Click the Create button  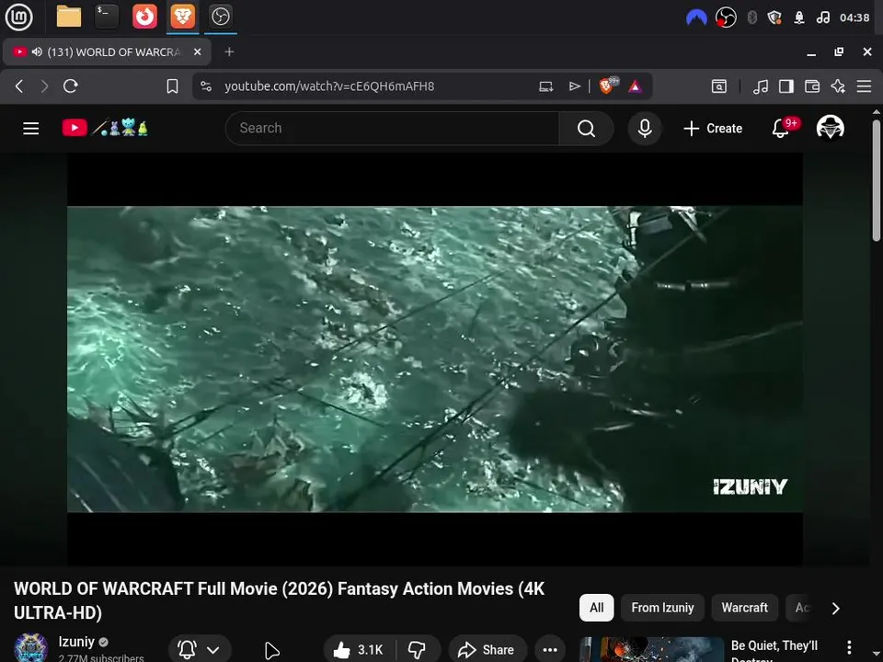[713, 129]
